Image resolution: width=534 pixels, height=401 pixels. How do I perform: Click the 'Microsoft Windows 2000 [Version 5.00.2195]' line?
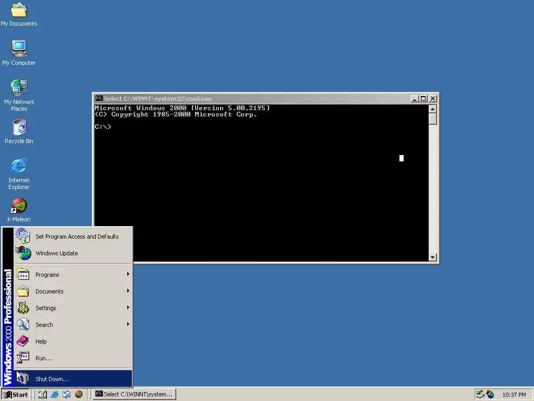[x=182, y=108]
